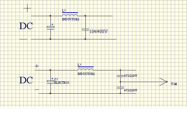
Task: Select the top circuit's DC text label
Action: [x=26, y=26]
